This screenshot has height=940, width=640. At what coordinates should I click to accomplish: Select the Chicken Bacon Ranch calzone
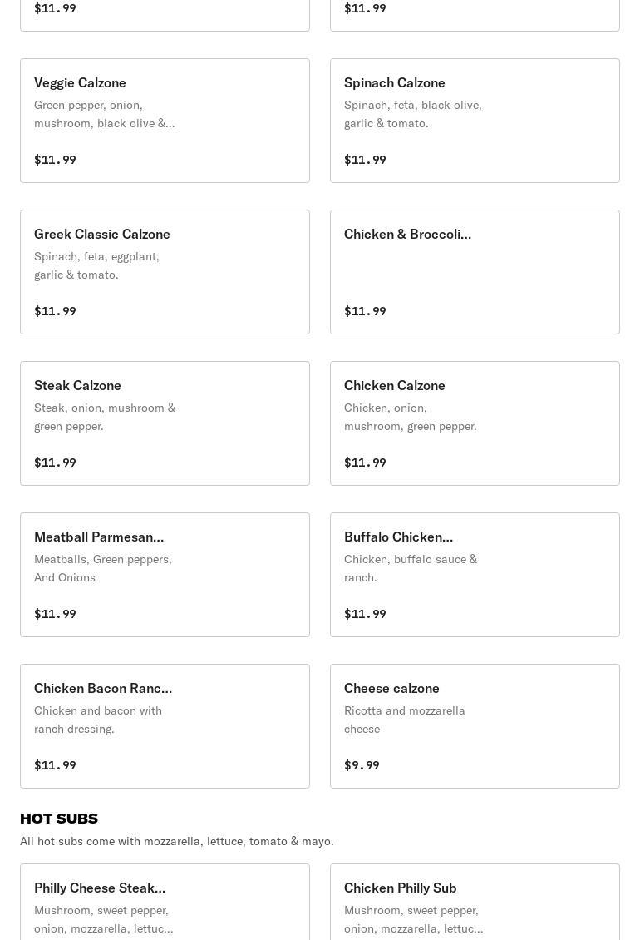[x=165, y=726]
